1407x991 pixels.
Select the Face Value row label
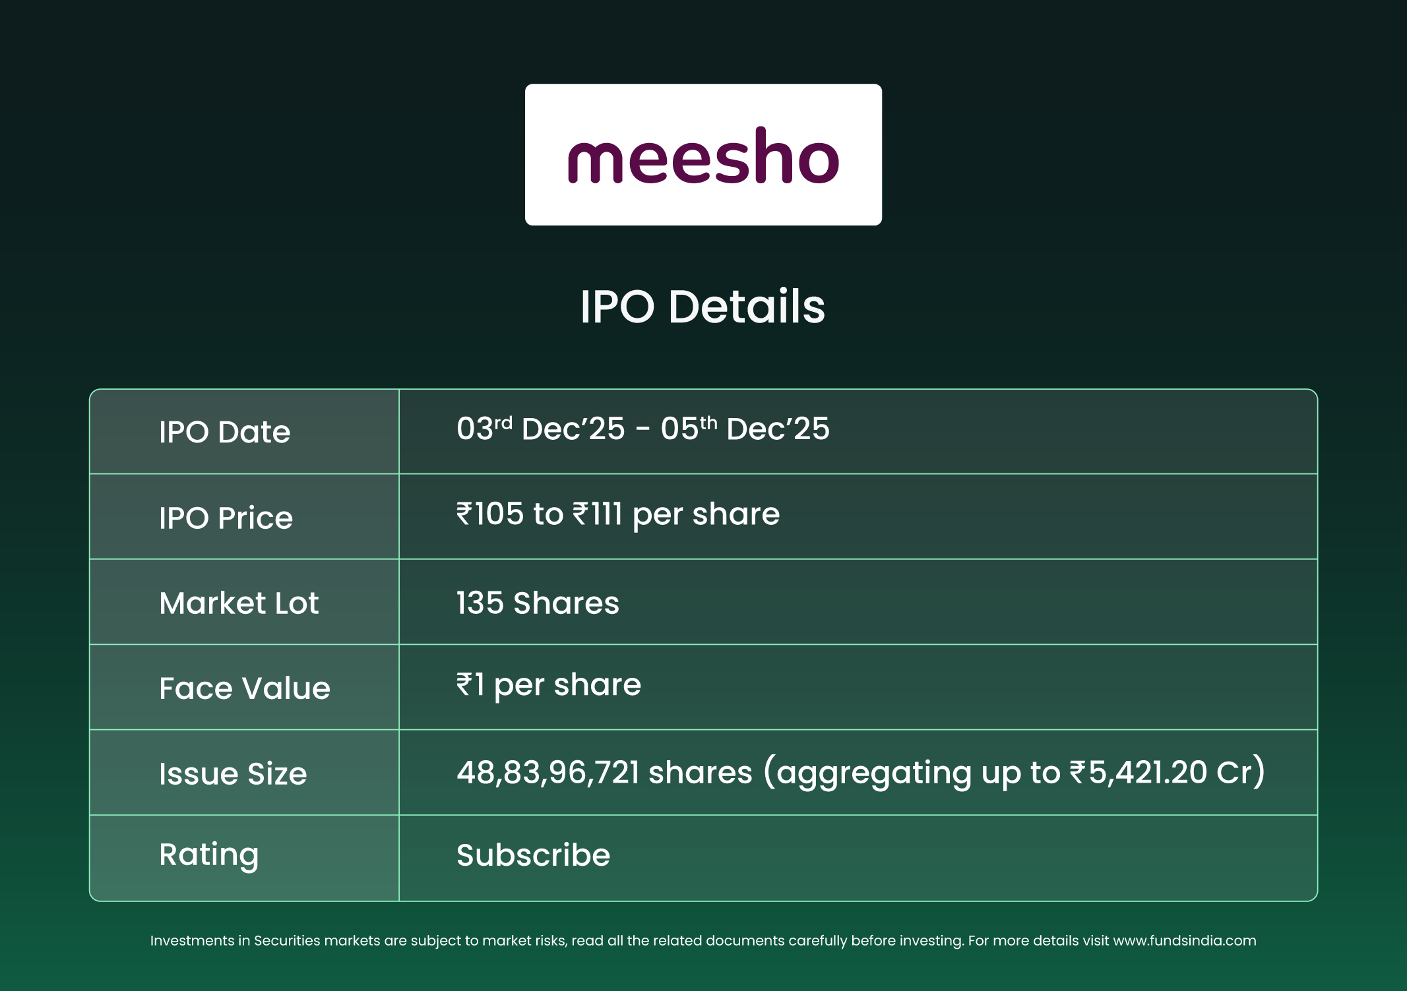click(244, 688)
